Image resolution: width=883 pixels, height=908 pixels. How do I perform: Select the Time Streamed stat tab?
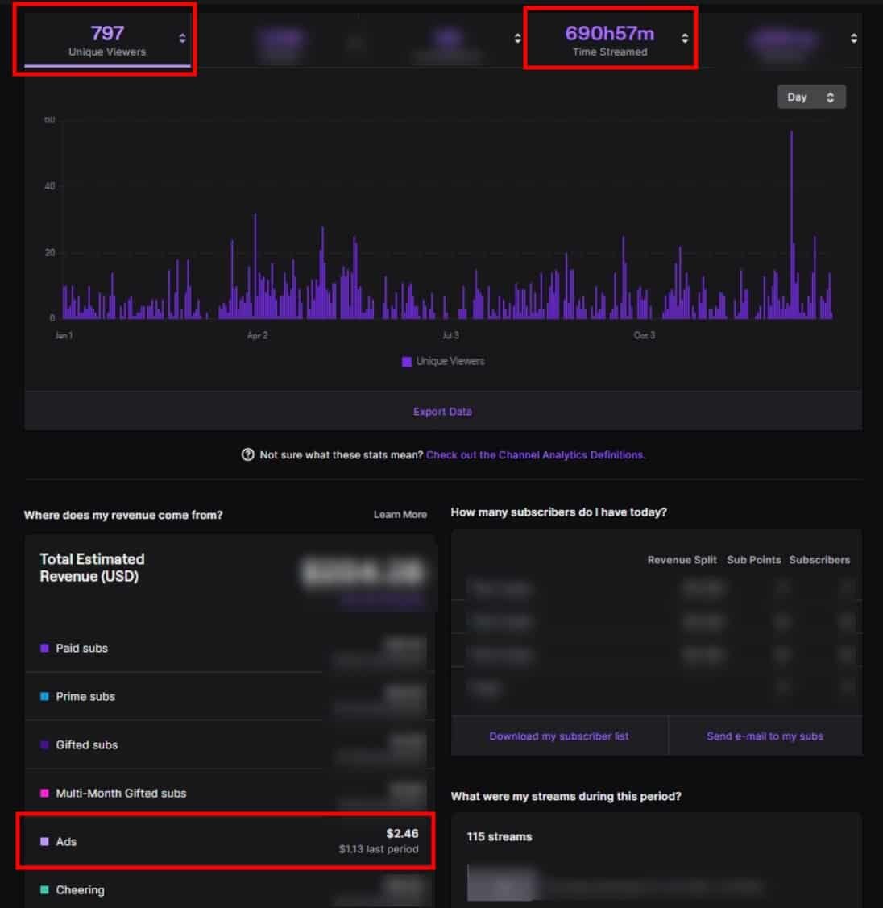609,40
